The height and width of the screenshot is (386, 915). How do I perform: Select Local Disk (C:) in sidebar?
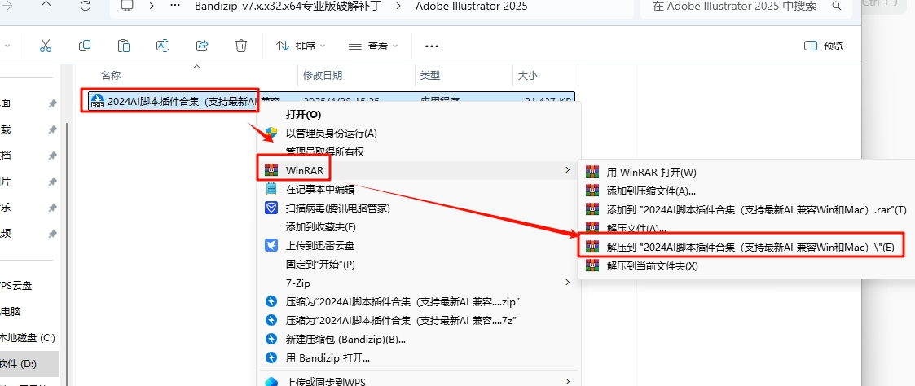point(28,338)
